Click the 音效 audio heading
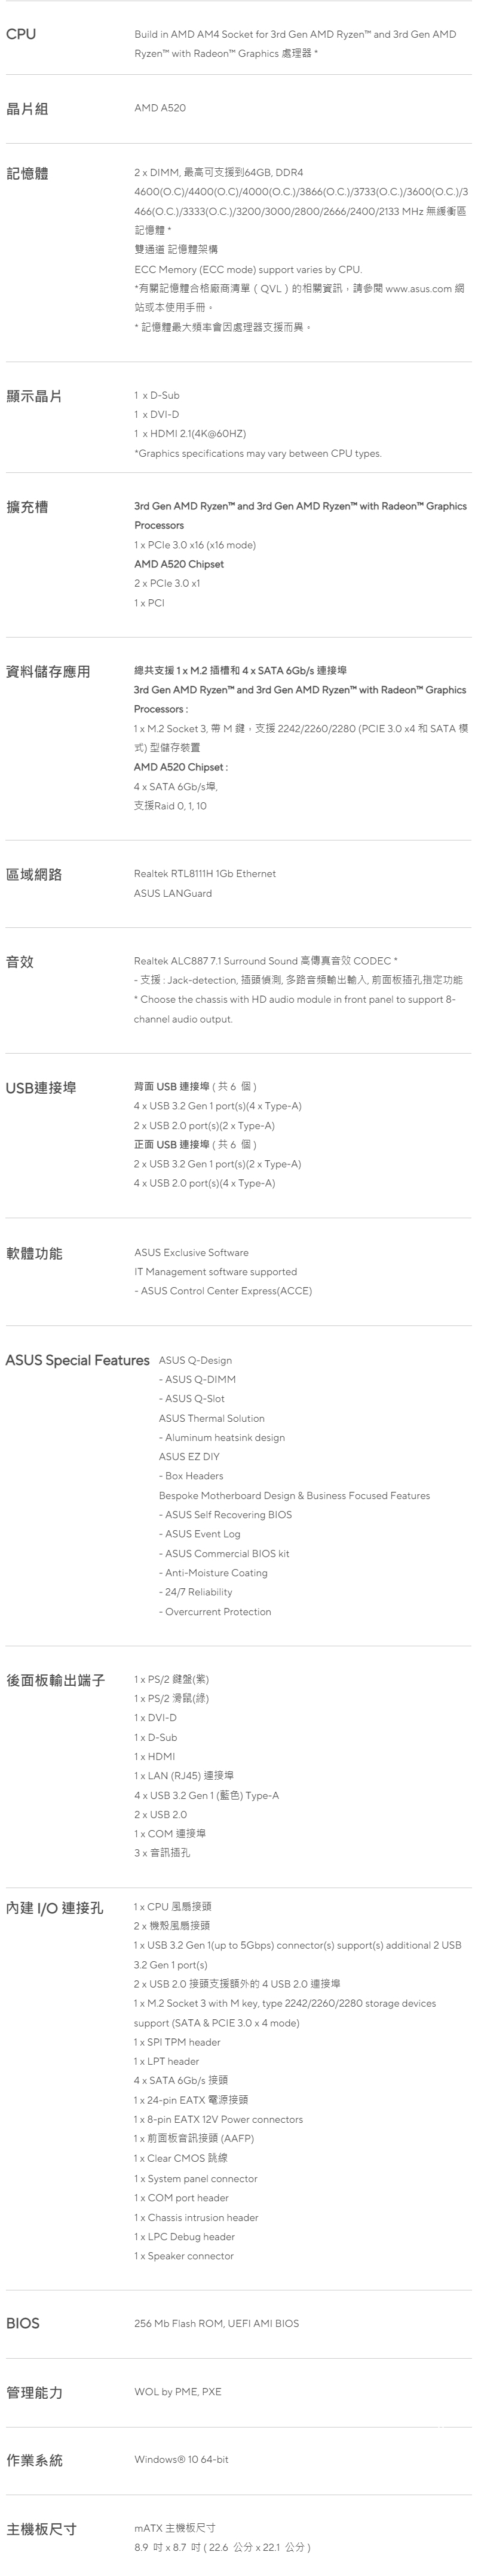This screenshot has height=2576, width=478. [x=20, y=962]
